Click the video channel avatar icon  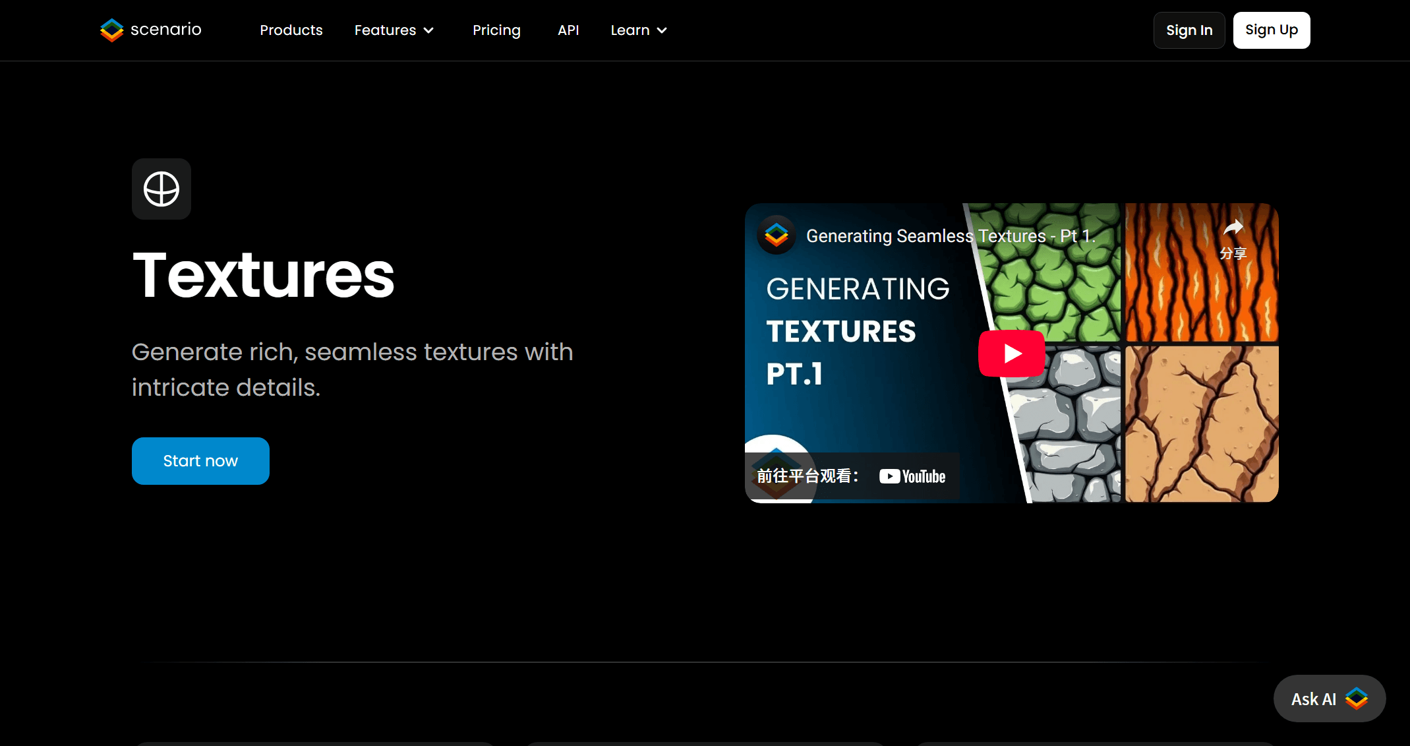(777, 235)
